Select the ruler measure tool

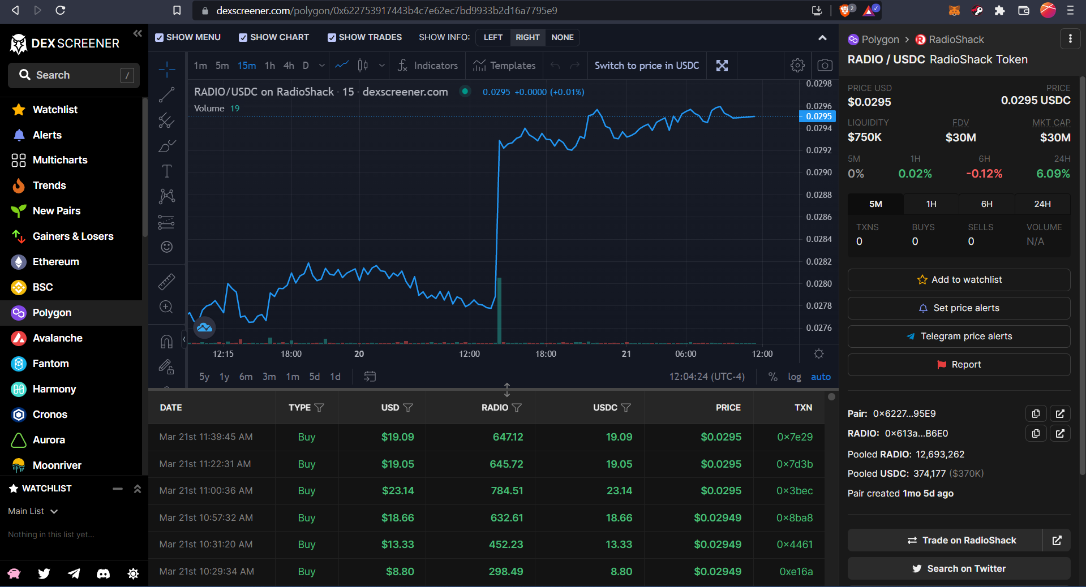pos(166,281)
